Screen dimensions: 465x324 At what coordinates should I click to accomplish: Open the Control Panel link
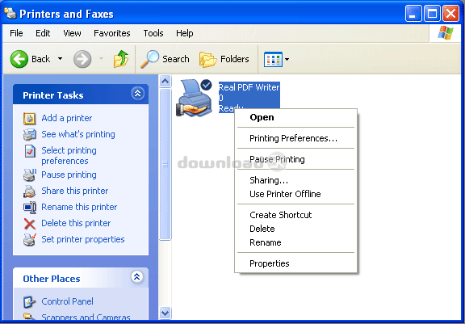67,301
